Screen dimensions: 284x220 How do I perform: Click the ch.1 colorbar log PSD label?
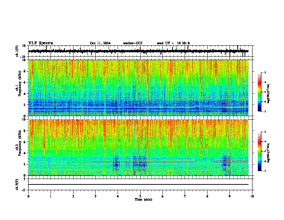269,94
